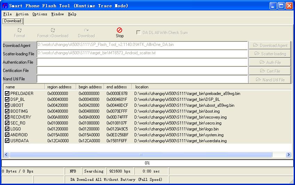295x185 pixels.
Task: Click the 'NFB' status bar entry
Action: tap(73, 171)
